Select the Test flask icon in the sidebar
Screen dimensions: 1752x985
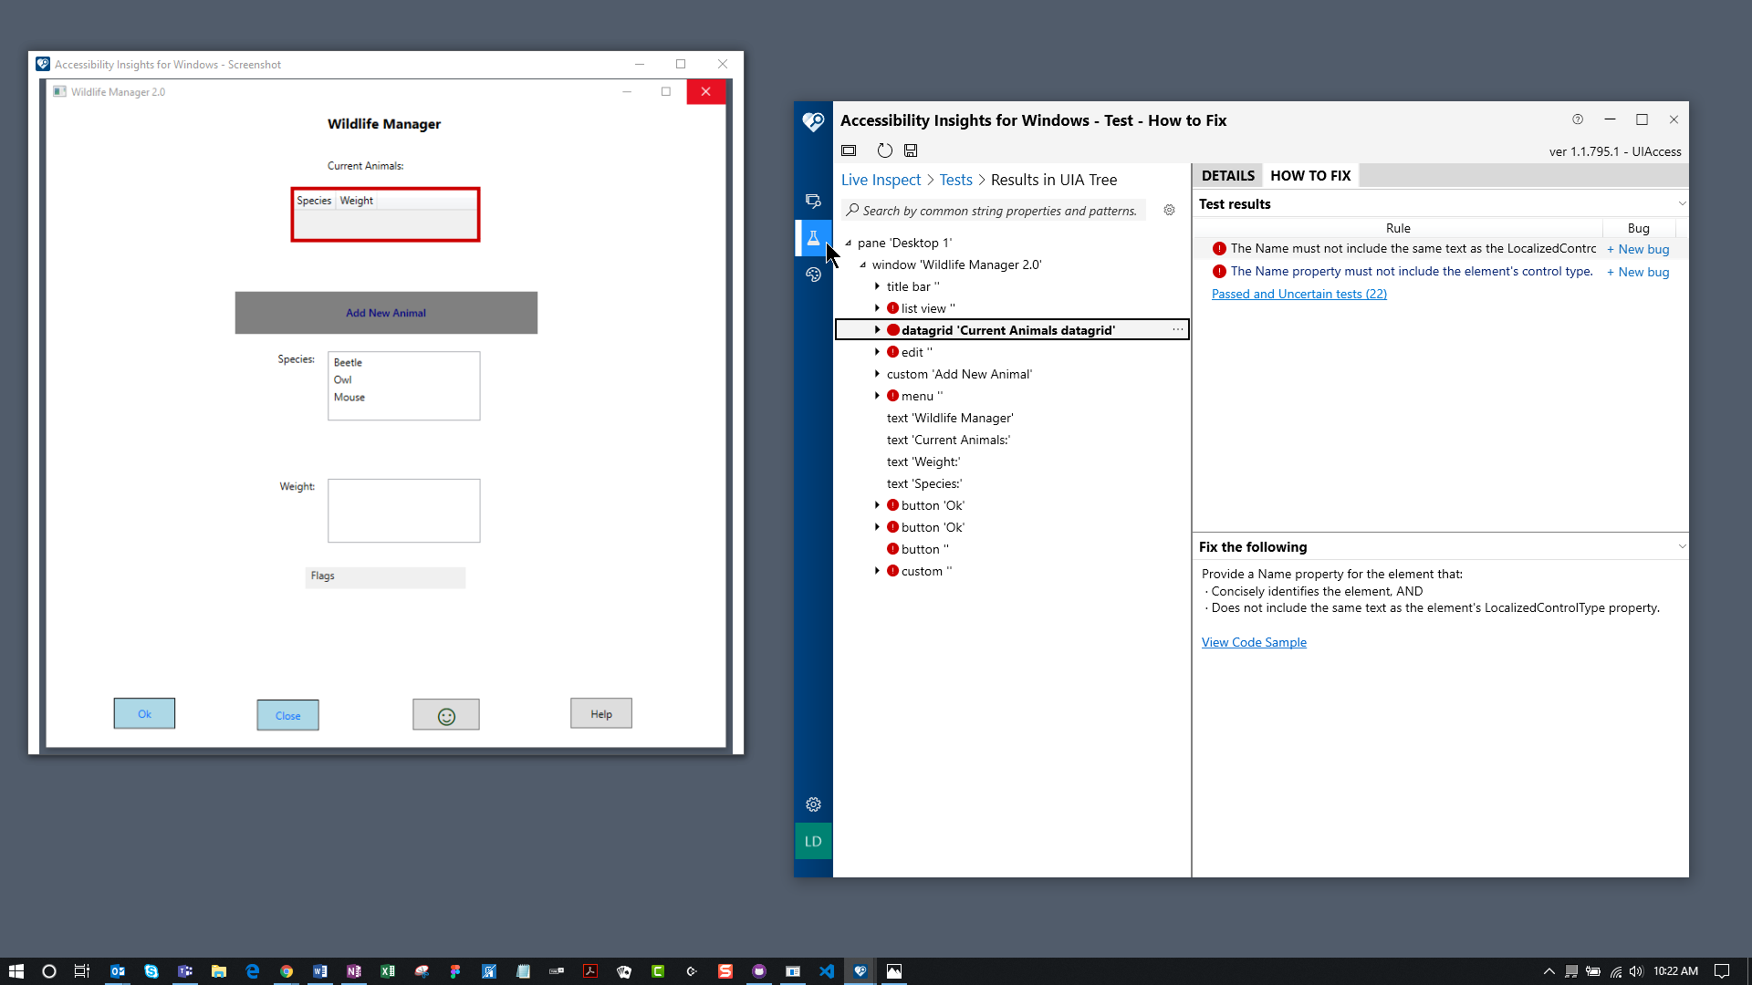pos(813,238)
